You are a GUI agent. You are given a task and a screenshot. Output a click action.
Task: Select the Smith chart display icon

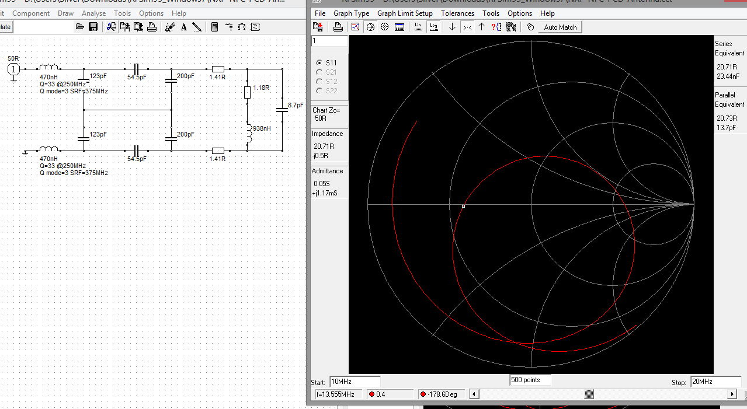coord(370,27)
